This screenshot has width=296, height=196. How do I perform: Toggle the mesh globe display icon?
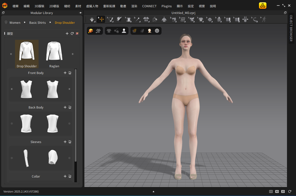point(157,31)
